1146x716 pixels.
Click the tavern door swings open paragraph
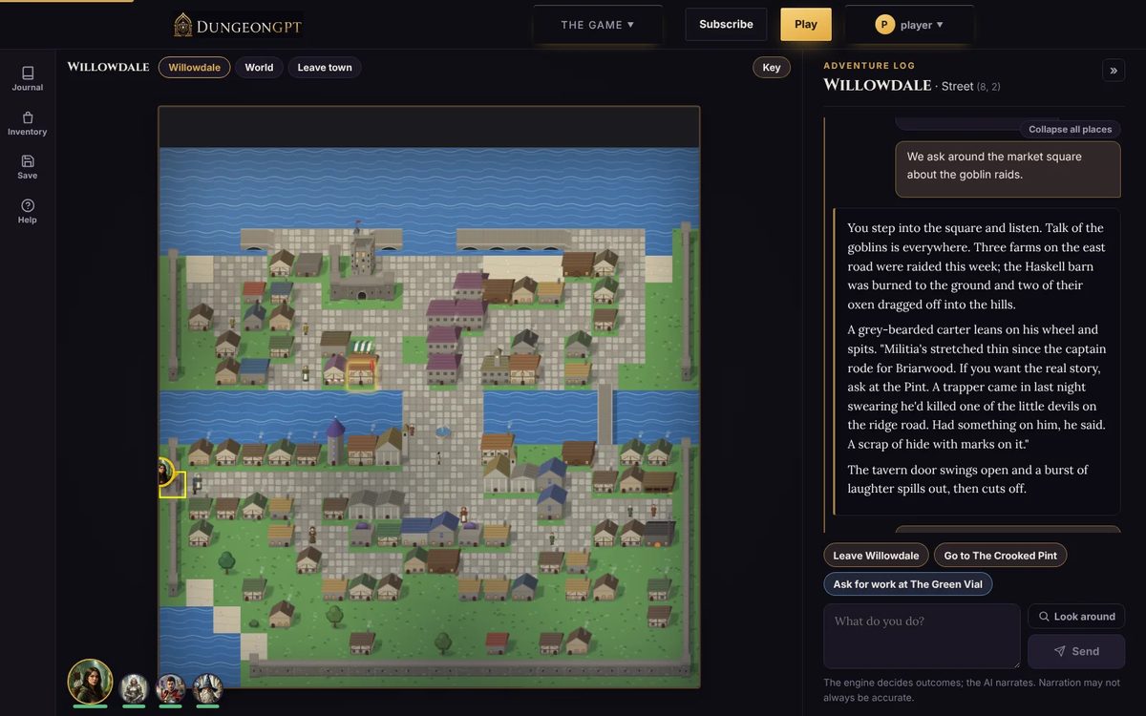click(x=967, y=479)
